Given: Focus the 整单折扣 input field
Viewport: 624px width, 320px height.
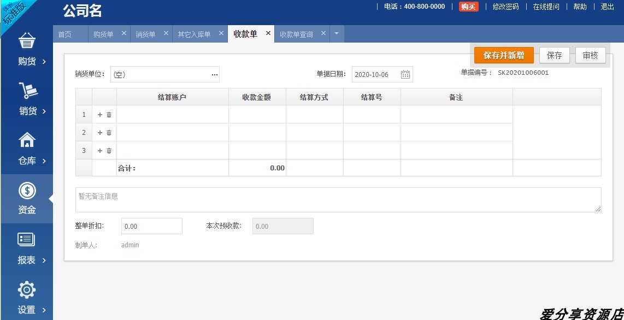Looking at the screenshot, I should coord(151,226).
